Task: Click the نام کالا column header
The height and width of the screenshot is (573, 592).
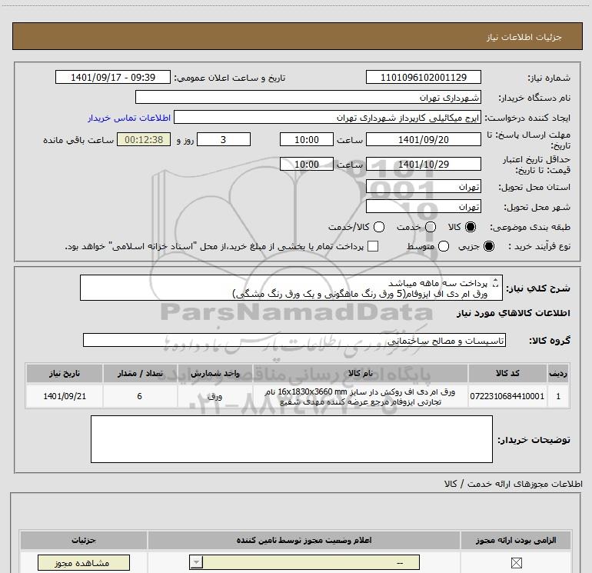Action: (360, 373)
